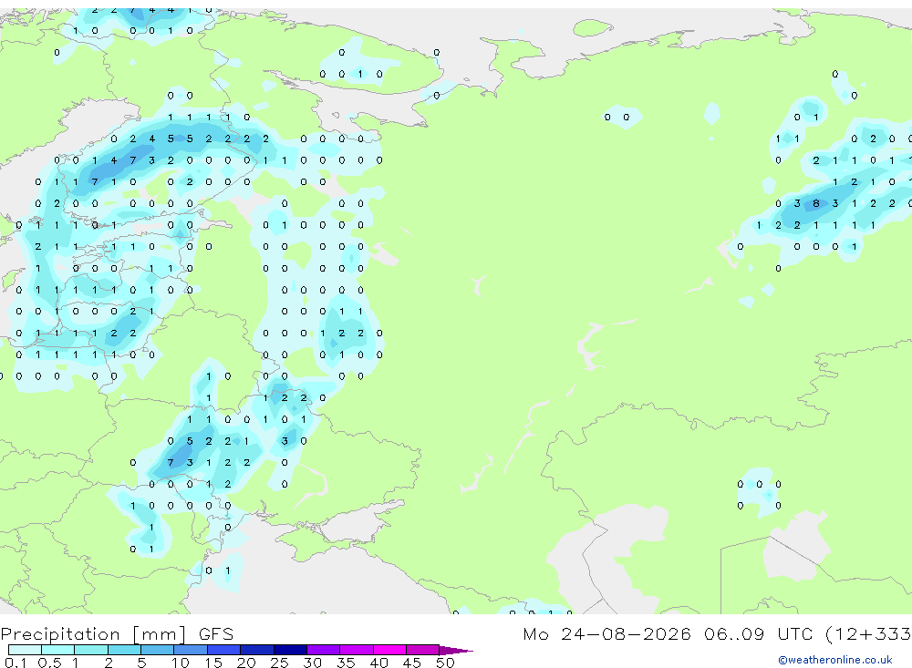Open the weatheronline.co.uk copyright link

point(834,660)
